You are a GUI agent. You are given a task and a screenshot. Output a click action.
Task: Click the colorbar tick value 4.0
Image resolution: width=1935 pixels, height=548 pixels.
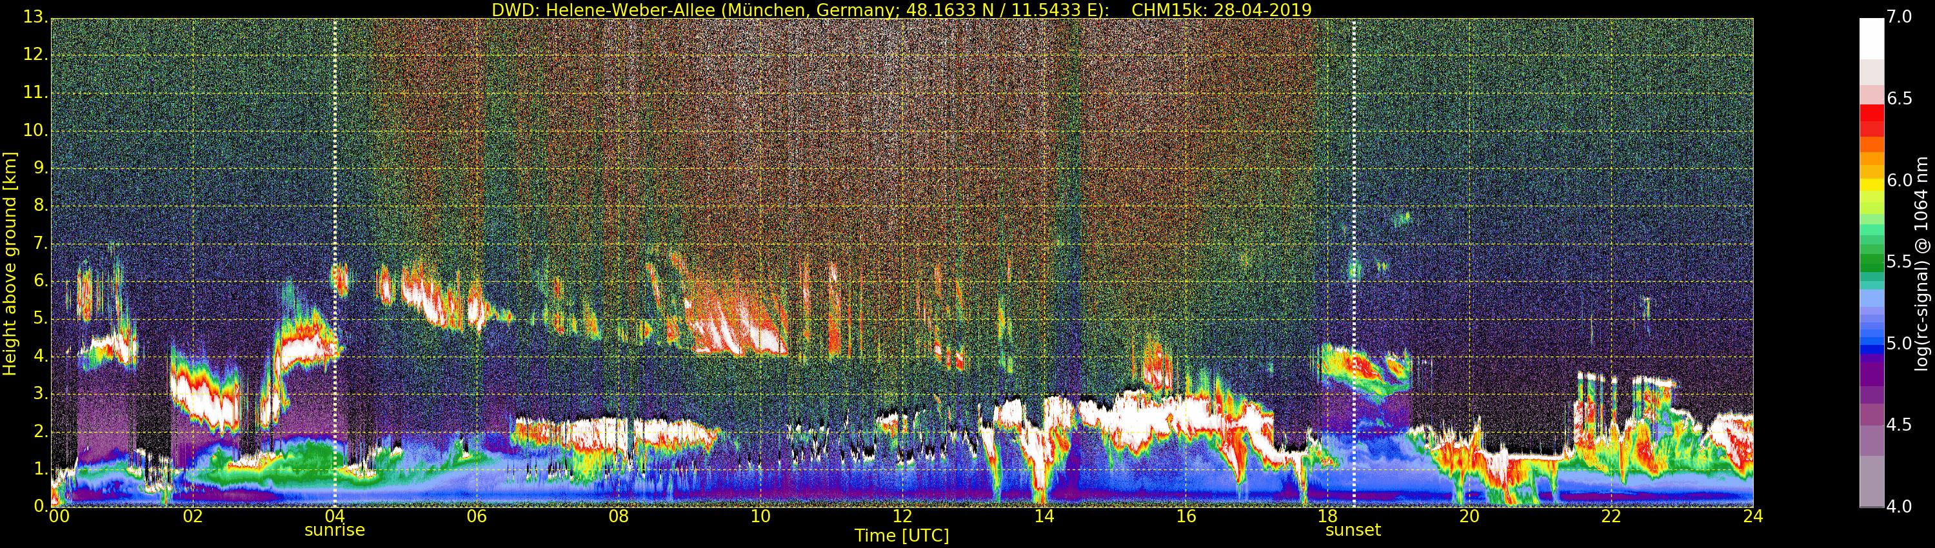(1899, 507)
